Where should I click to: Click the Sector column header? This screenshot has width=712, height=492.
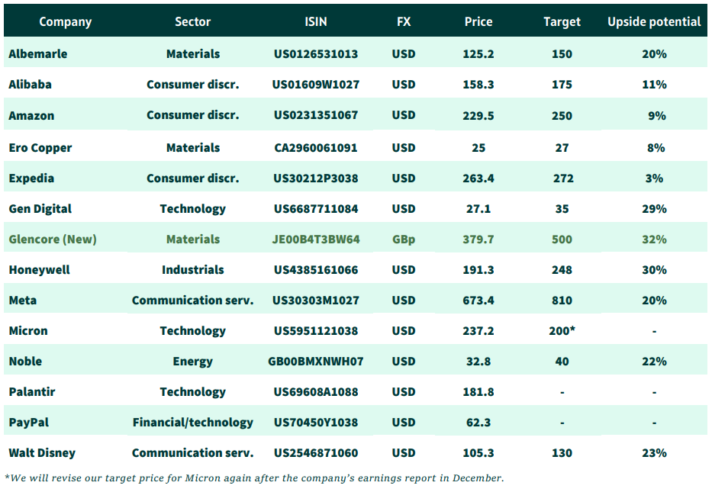[x=192, y=22]
